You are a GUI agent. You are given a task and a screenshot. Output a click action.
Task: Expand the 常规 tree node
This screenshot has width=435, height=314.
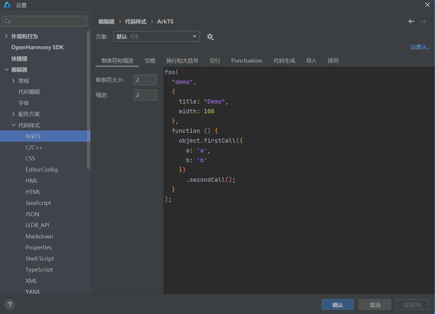[13, 81]
